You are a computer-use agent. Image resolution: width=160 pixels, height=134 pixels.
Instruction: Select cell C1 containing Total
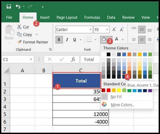[77, 81]
